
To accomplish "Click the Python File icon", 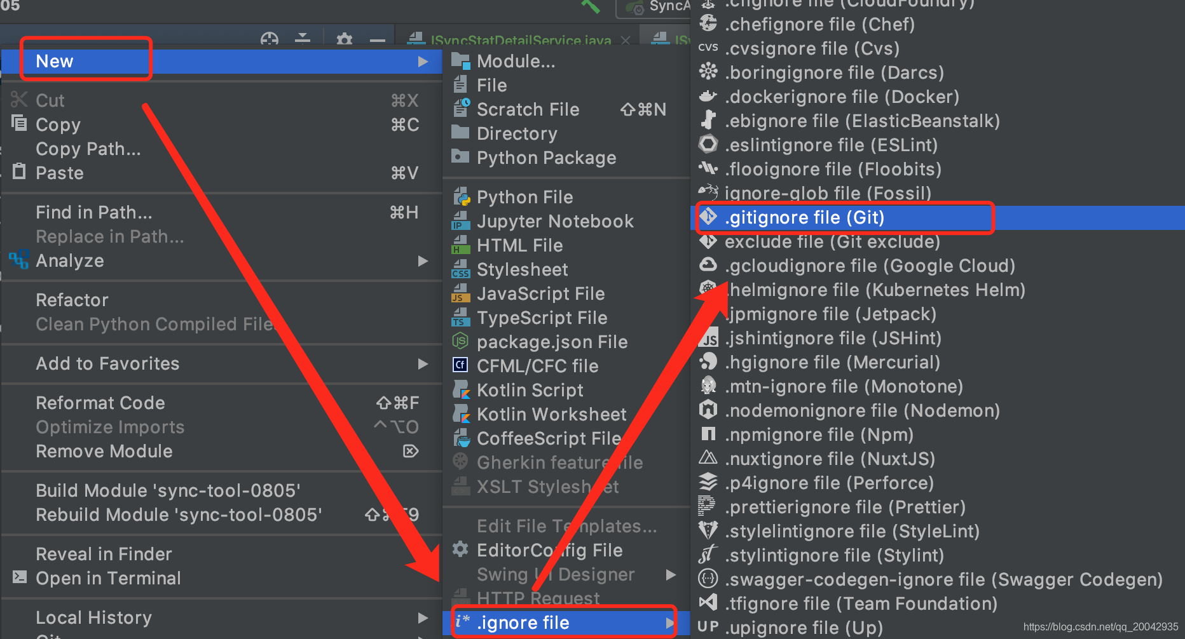I will pyautogui.click(x=461, y=197).
